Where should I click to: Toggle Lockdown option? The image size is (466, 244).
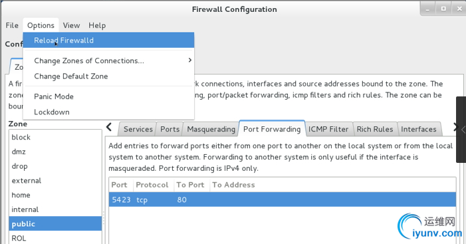[x=108, y=112]
